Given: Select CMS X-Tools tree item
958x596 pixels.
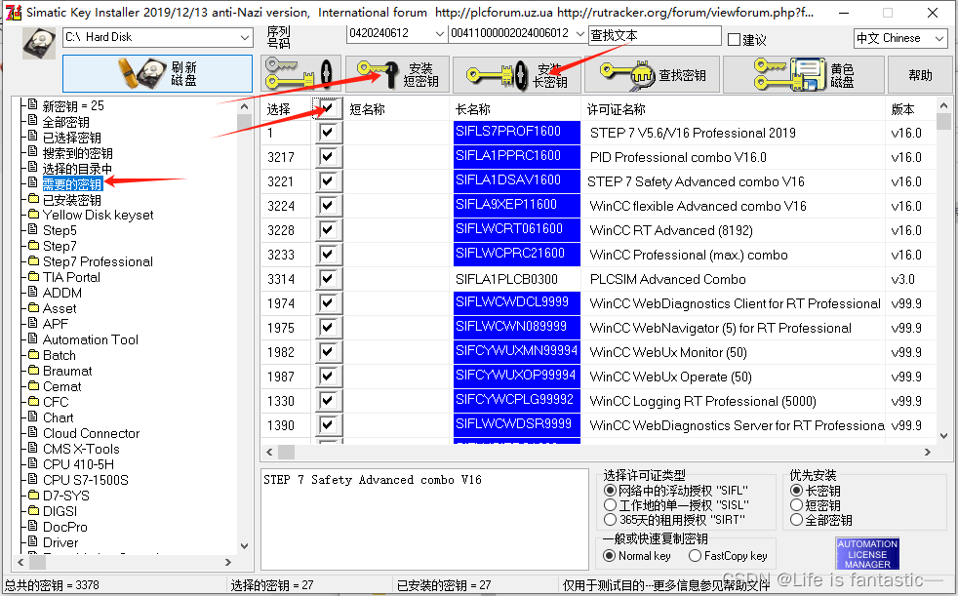Looking at the screenshot, I should (81, 449).
